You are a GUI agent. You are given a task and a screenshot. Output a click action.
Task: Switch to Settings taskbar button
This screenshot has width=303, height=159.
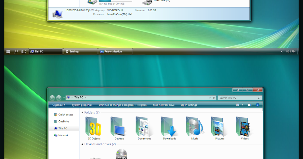point(80,51)
